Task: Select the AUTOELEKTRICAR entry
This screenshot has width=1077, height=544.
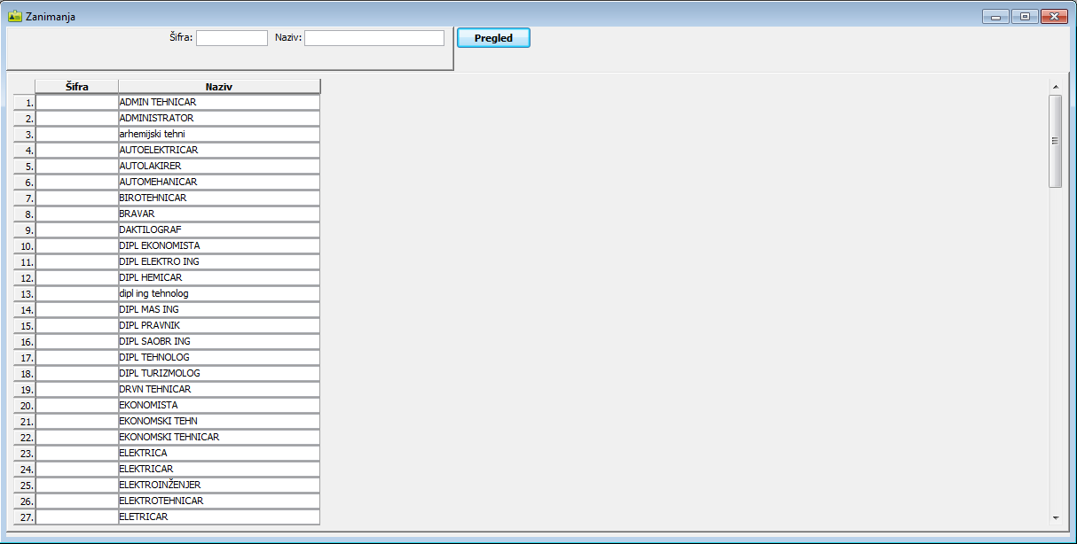Action: [218, 151]
